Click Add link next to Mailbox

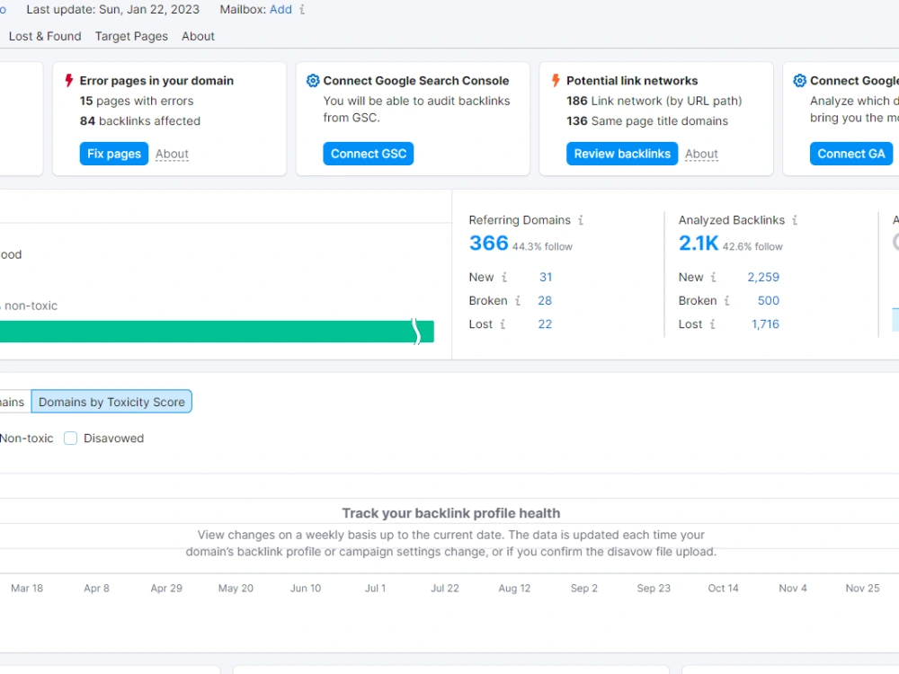pos(280,10)
